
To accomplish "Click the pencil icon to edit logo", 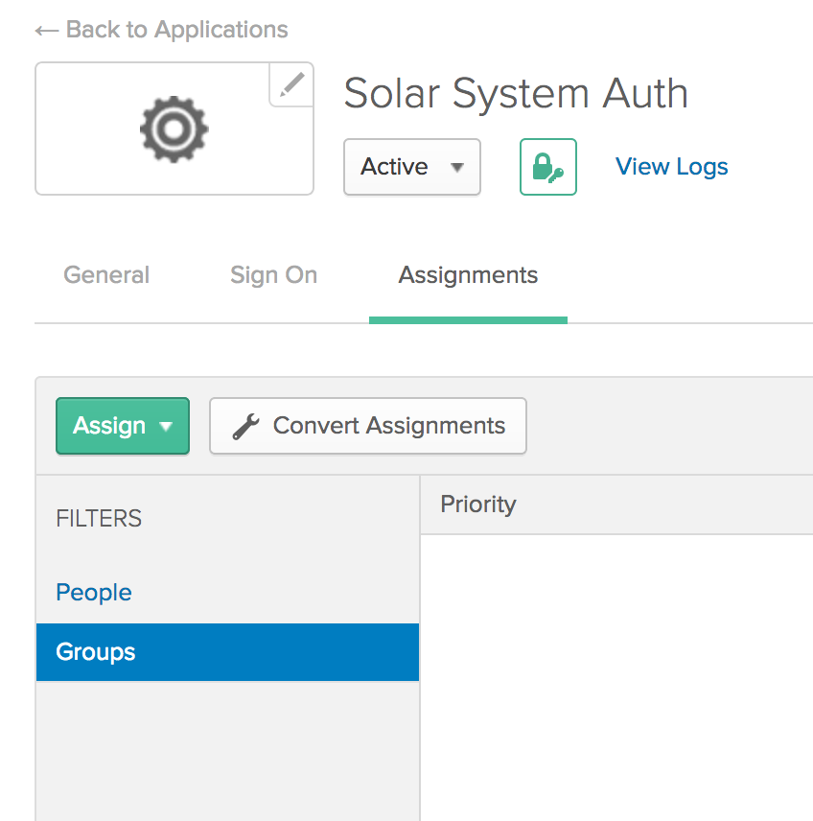I will point(291,85).
